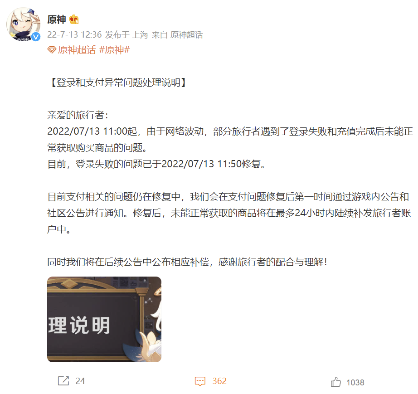Click the paragraph starting 目前支付相关的问题

229,213
